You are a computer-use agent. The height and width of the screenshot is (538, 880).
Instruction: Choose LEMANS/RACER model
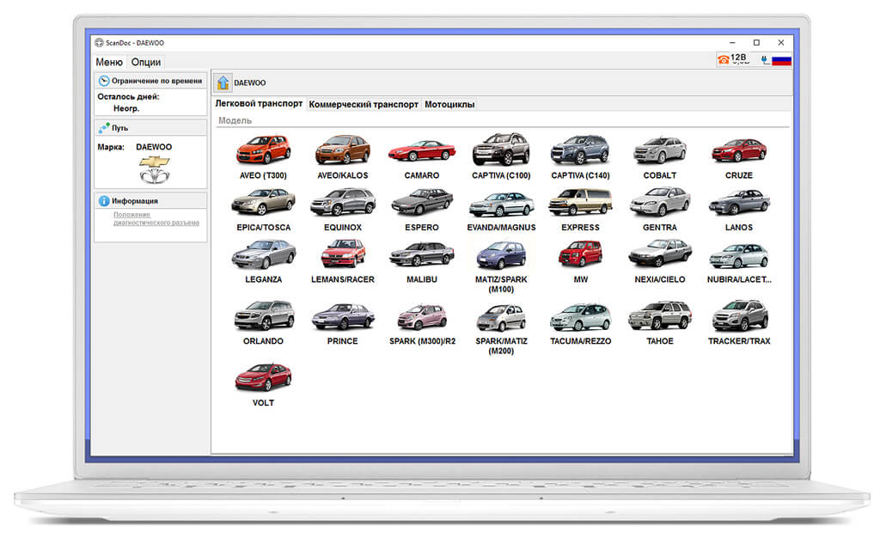(x=342, y=261)
